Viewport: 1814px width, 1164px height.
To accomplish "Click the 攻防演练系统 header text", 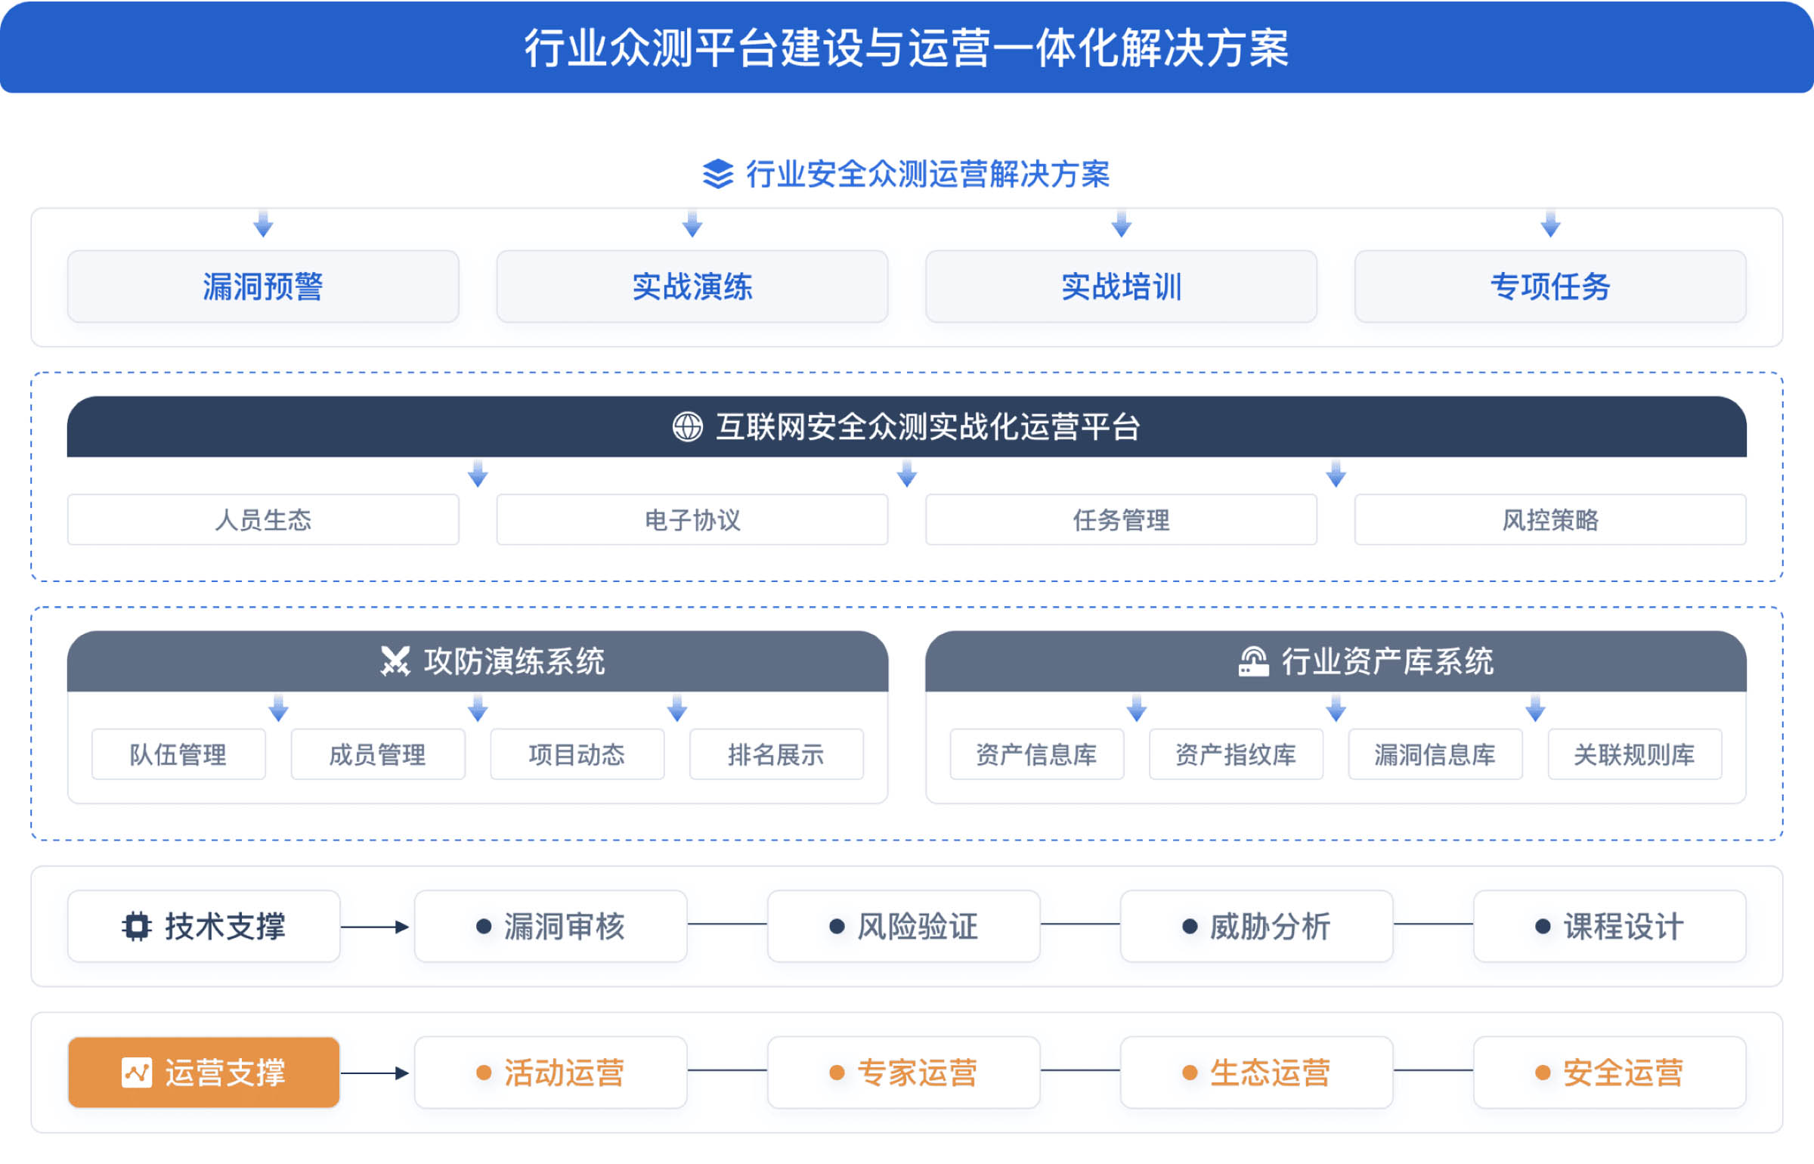I will (x=515, y=661).
